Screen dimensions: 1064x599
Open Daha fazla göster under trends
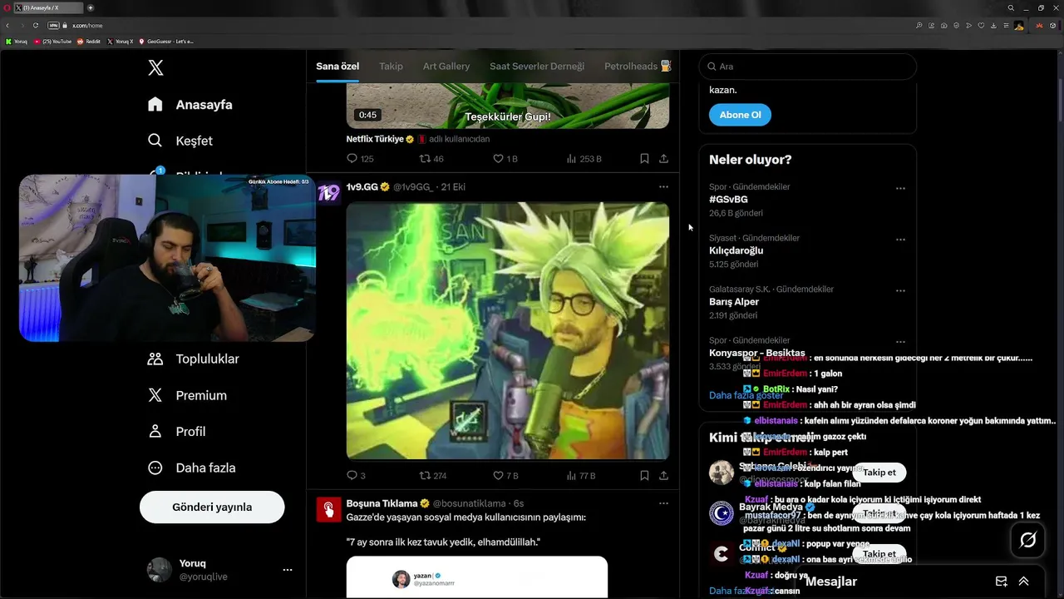click(746, 395)
